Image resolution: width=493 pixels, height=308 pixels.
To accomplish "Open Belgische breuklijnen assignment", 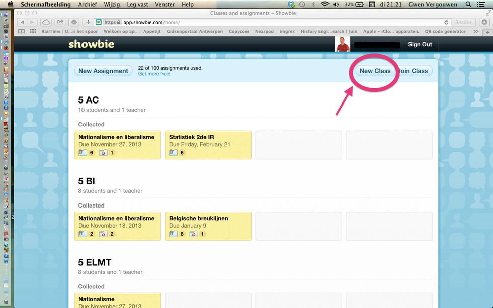I will click(208, 226).
